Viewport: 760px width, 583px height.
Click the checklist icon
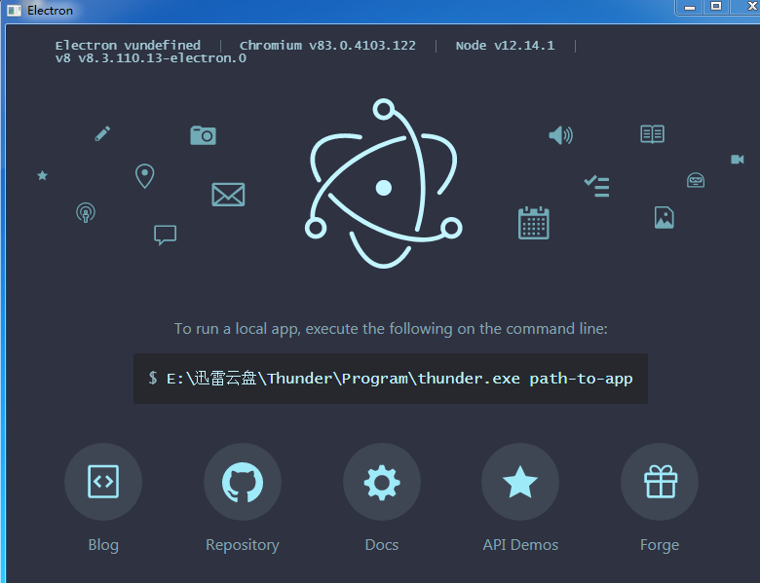[x=596, y=186]
